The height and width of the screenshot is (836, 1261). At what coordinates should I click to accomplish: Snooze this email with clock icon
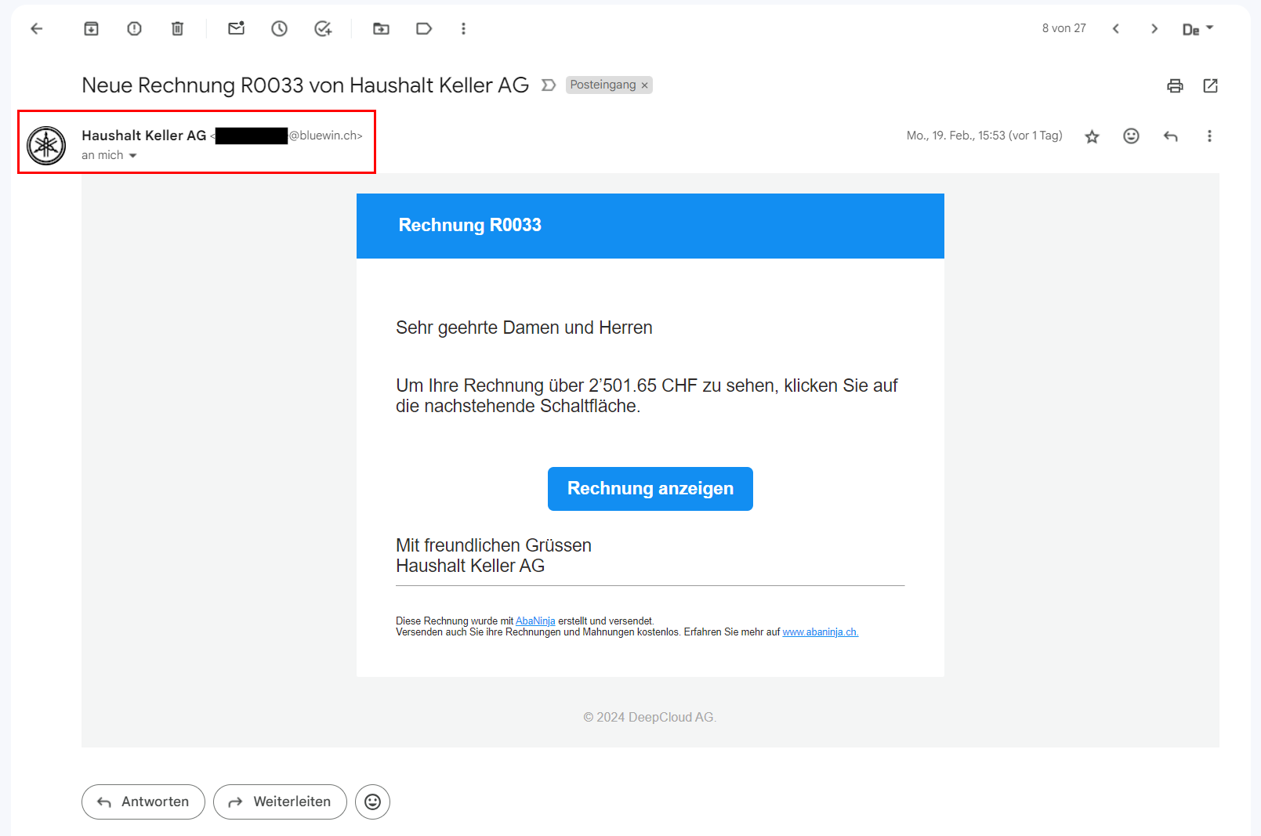(279, 29)
